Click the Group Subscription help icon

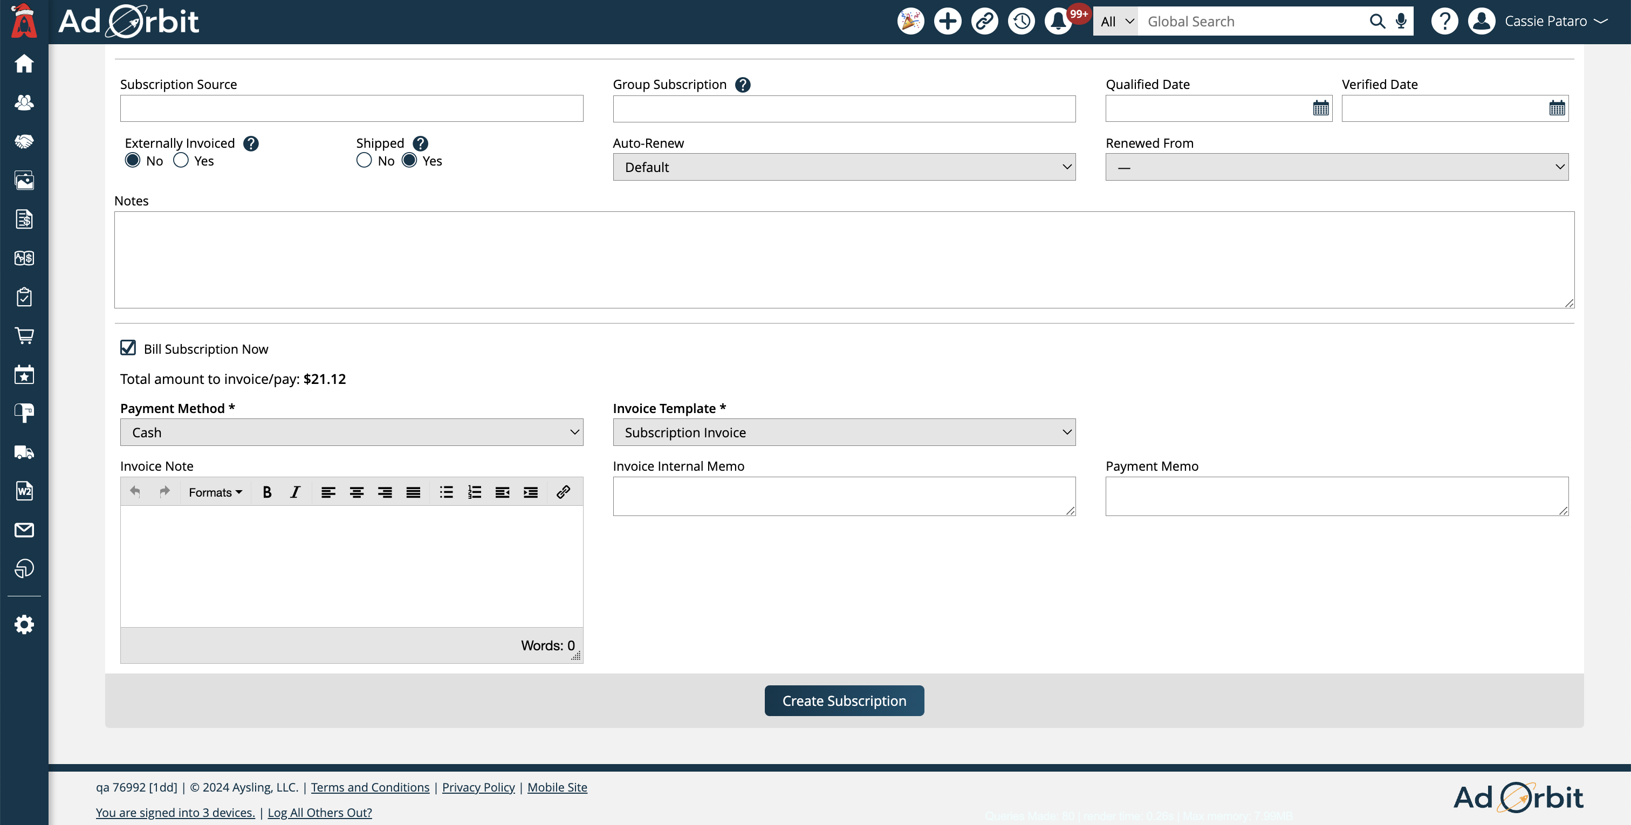pyautogui.click(x=743, y=85)
